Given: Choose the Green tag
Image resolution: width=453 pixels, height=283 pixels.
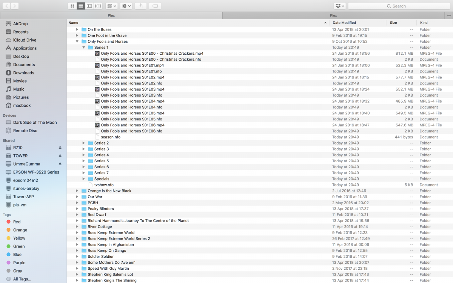Looking at the screenshot, I should 19,246.
